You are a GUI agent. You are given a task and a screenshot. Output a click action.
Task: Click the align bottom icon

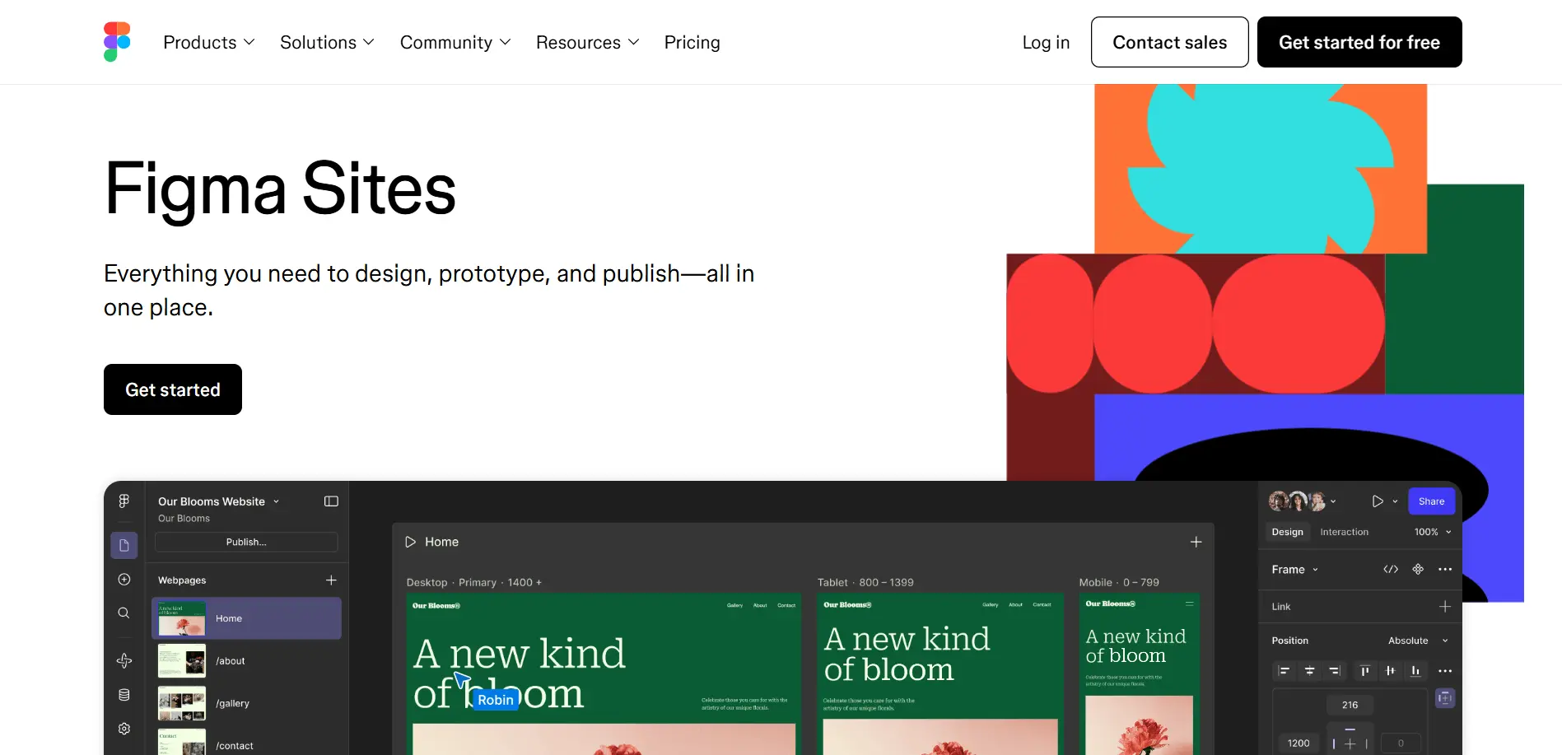pyautogui.click(x=1415, y=671)
